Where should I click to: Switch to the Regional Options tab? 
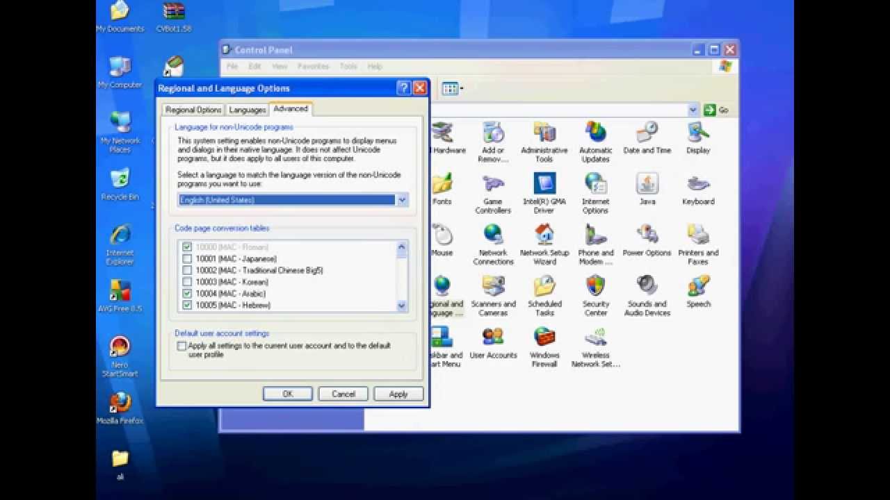coord(193,110)
